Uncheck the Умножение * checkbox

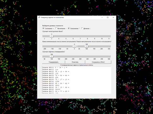tap(69, 28)
